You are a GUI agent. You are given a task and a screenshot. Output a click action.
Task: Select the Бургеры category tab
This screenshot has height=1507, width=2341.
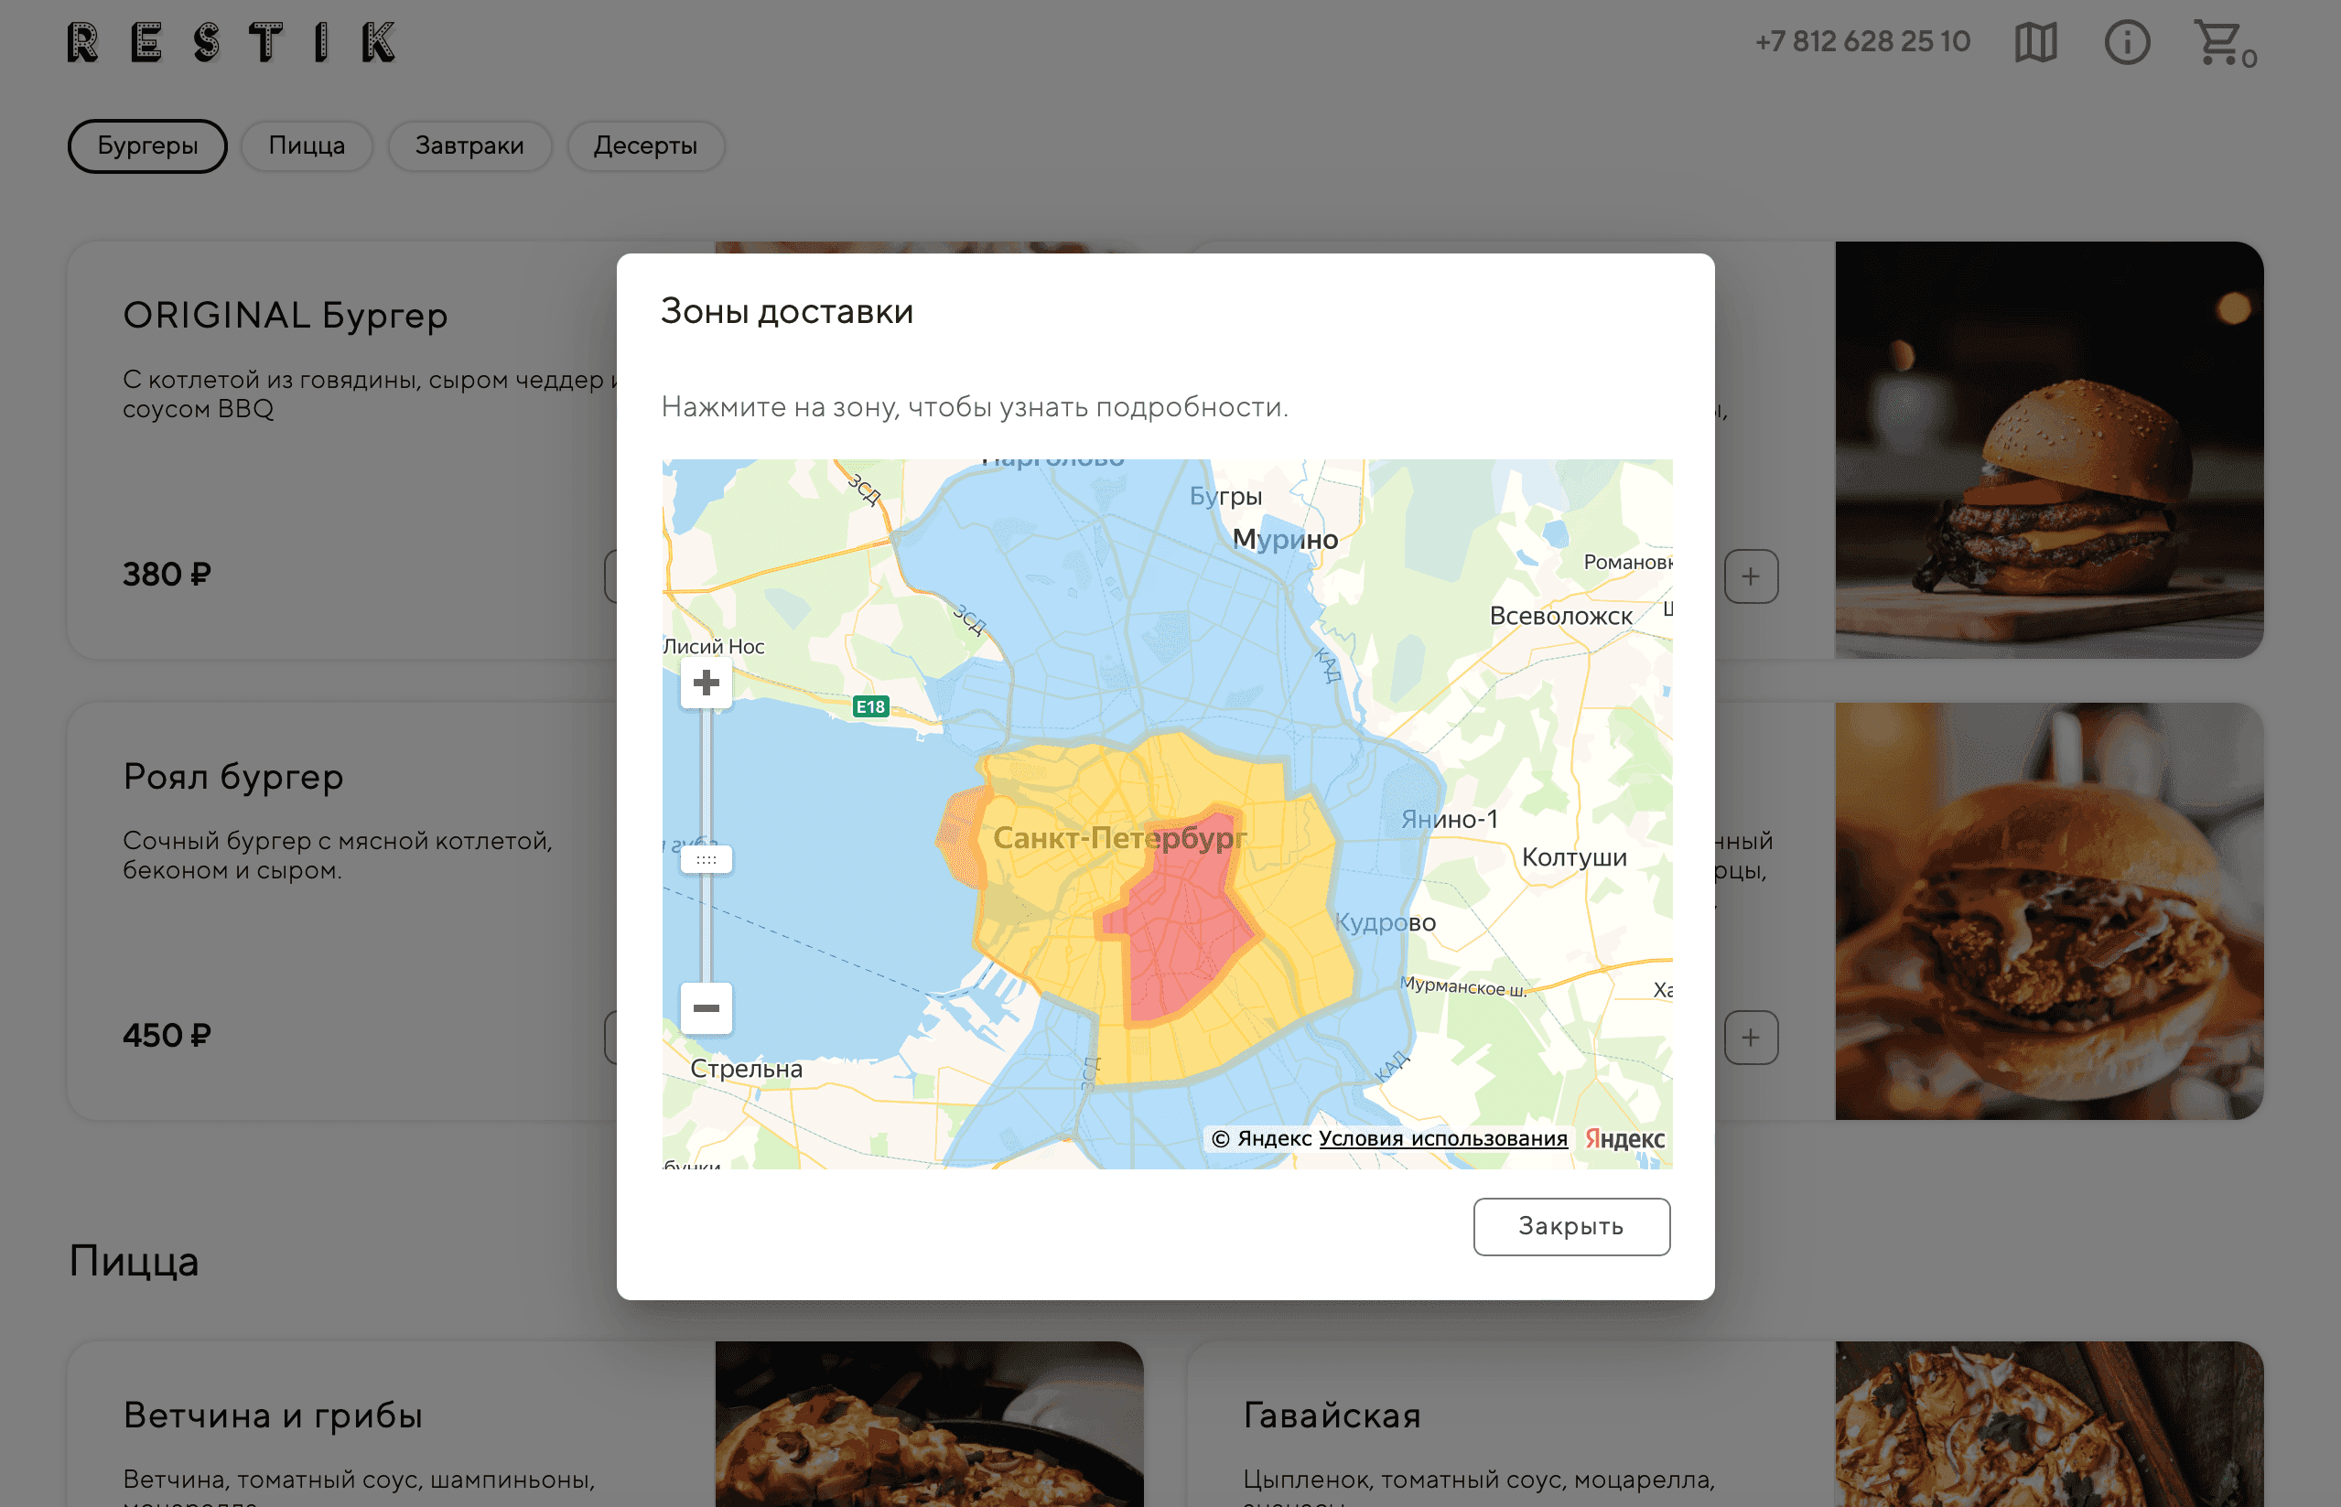(x=147, y=145)
